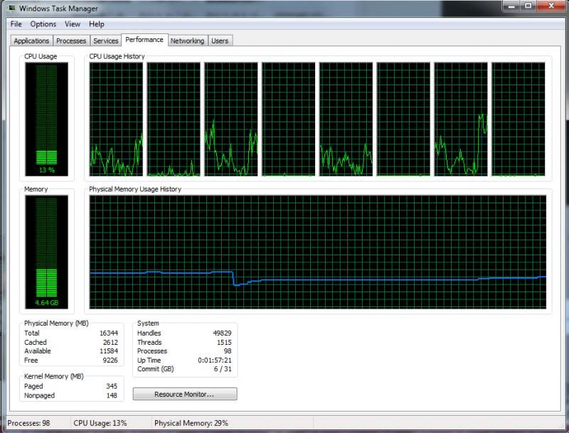This screenshot has width=569, height=433.
Task: Click the Commit (GB) value 6 / 31
Action: (223, 369)
